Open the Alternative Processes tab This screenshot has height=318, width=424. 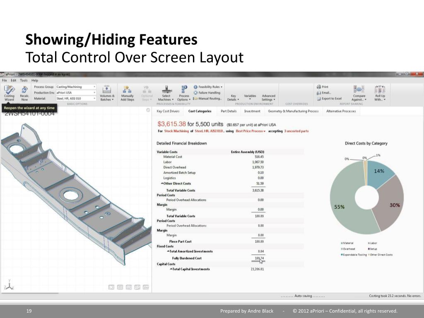click(341, 111)
